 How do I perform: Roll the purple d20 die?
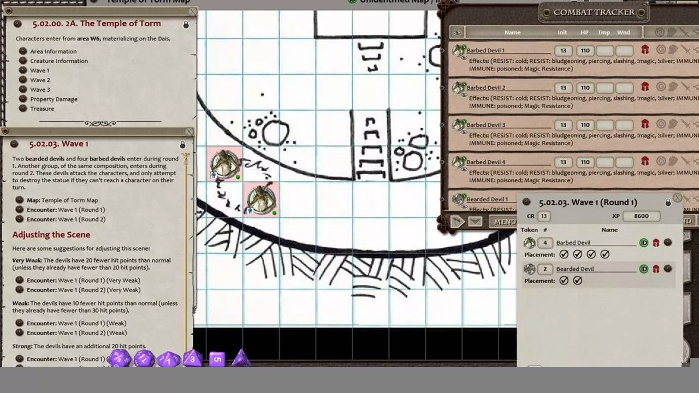point(119,359)
